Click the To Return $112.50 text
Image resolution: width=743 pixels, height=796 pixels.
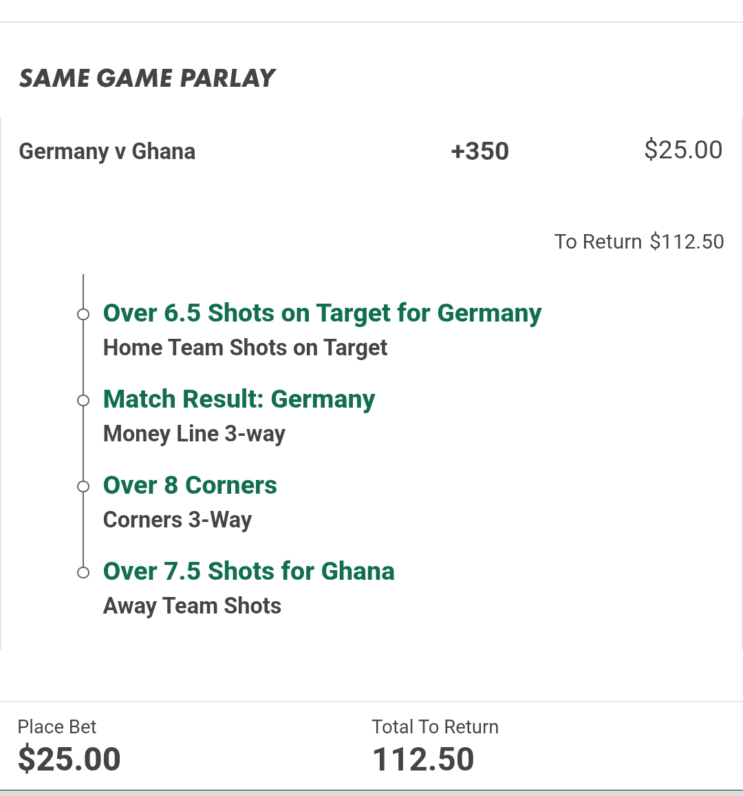coord(639,242)
